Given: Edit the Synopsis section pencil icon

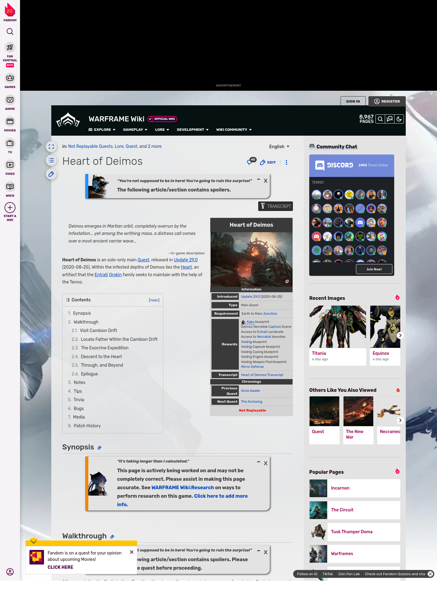Looking at the screenshot, I should click(x=99, y=448).
